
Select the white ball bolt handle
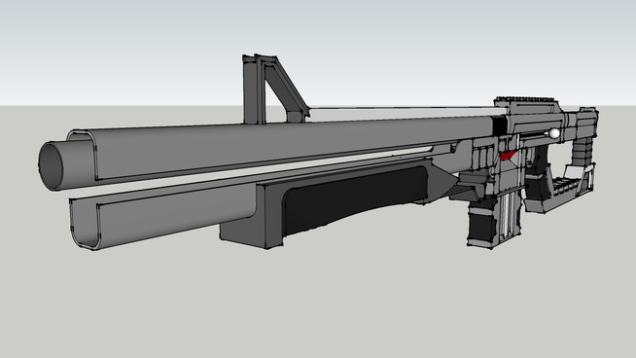554,133
